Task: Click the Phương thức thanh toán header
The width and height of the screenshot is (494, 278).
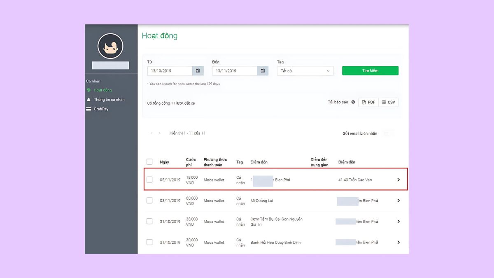Action: (x=215, y=162)
